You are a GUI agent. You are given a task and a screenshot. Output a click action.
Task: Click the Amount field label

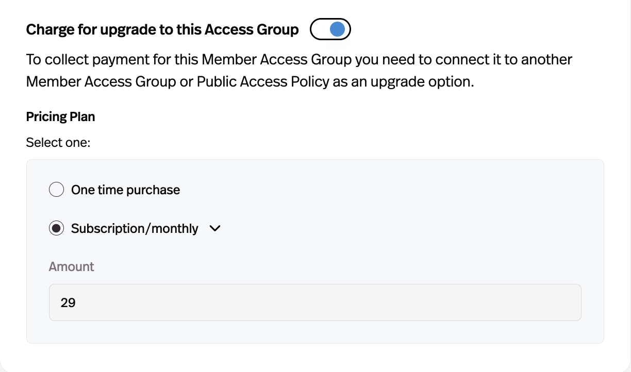(x=71, y=266)
